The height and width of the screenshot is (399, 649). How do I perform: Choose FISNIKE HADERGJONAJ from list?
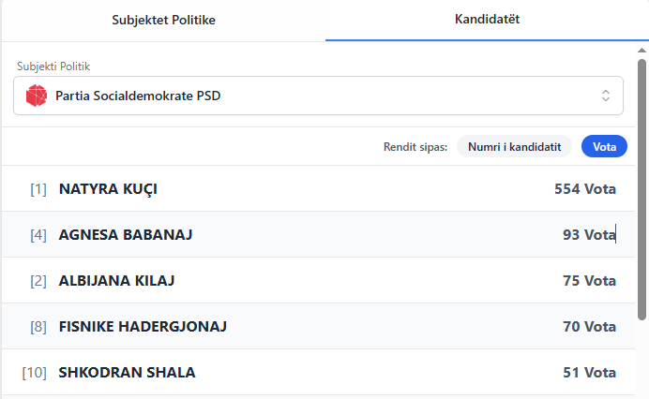[x=143, y=327]
